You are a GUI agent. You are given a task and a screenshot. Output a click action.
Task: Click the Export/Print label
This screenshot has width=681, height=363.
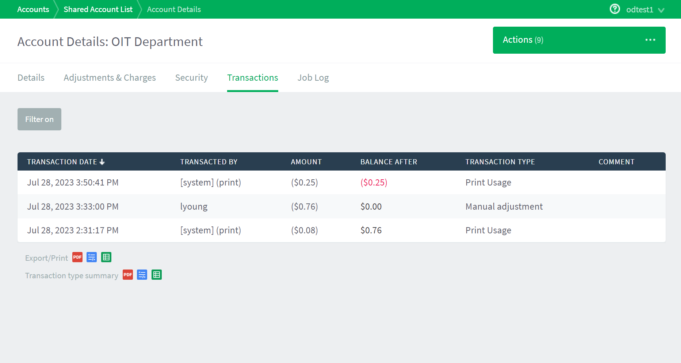tap(46, 258)
